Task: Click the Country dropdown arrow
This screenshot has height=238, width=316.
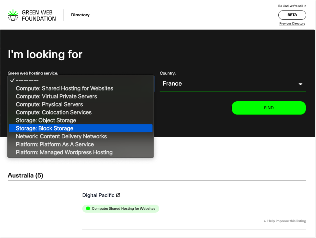Action: tap(300, 84)
